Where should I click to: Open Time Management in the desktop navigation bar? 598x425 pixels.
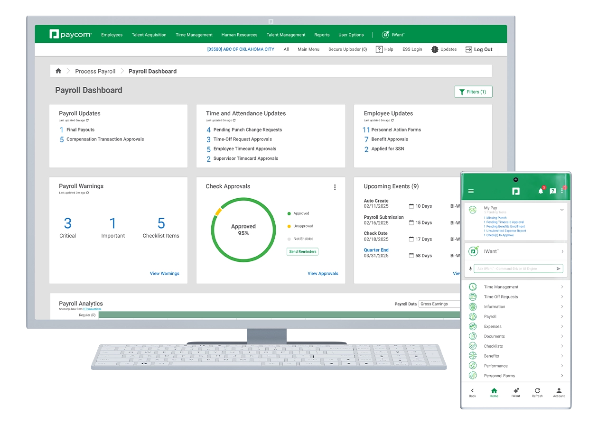(194, 35)
